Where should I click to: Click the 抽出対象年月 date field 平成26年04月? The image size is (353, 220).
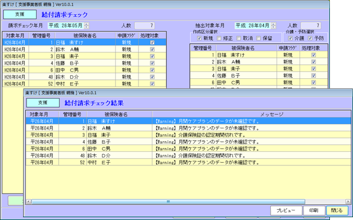click(x=253, y=25)
